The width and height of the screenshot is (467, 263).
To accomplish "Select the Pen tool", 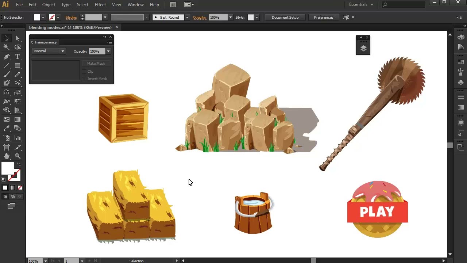I will 7,57.
